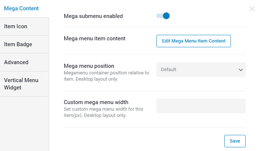257x151 pixels.
Task: Click the 'Mega menu item content' label
Action: (95, 38)
